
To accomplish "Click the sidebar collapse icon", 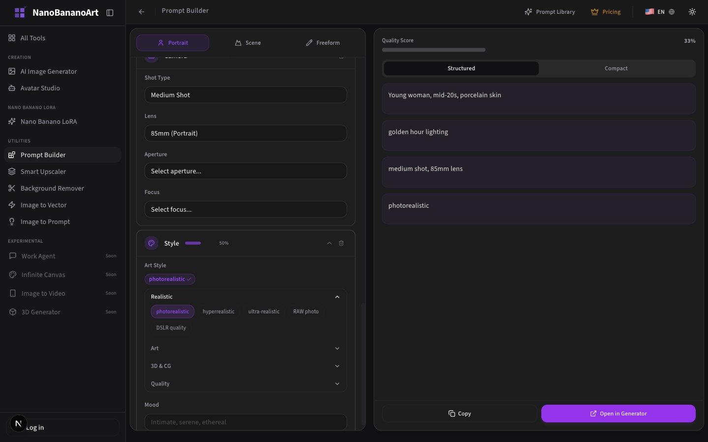I will (110, 13).
